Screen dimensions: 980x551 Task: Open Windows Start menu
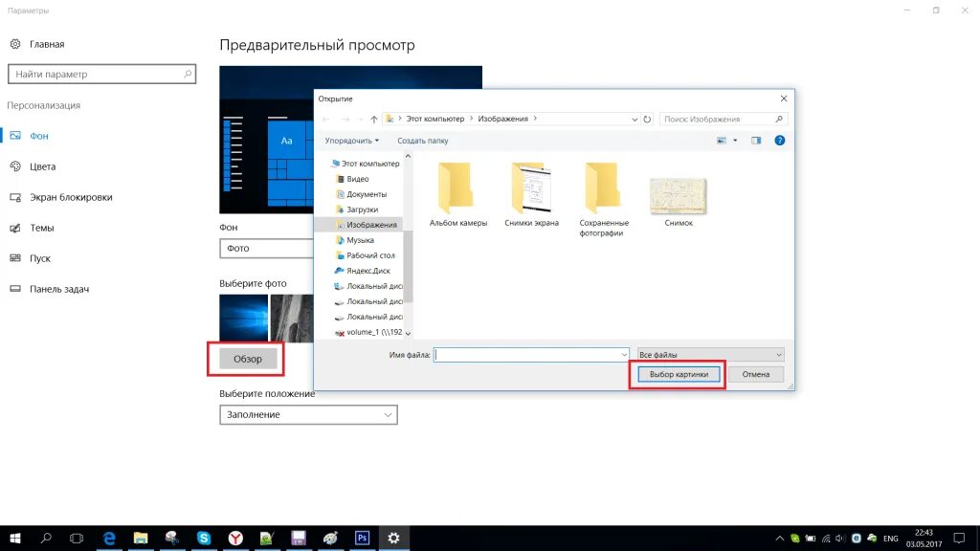coord(15,538)
